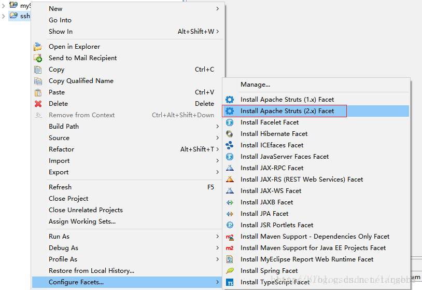This screenshot has height=290, width=422.
Task: Choose Restore from Local History
Action: (128, 271)
